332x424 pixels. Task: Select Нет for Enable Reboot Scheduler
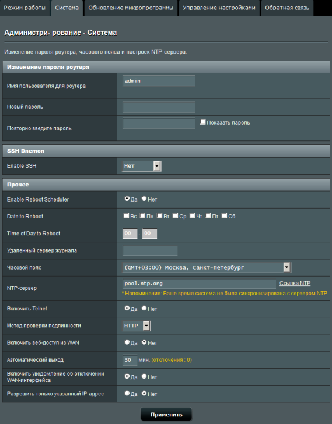tap(144, 199)
